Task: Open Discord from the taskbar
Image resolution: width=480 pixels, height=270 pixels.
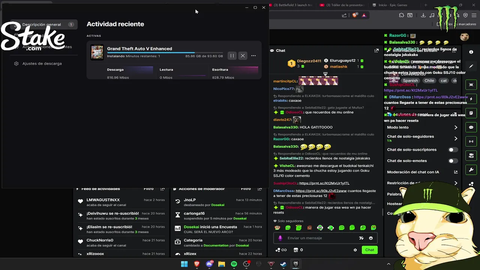Action: (209, 264)
